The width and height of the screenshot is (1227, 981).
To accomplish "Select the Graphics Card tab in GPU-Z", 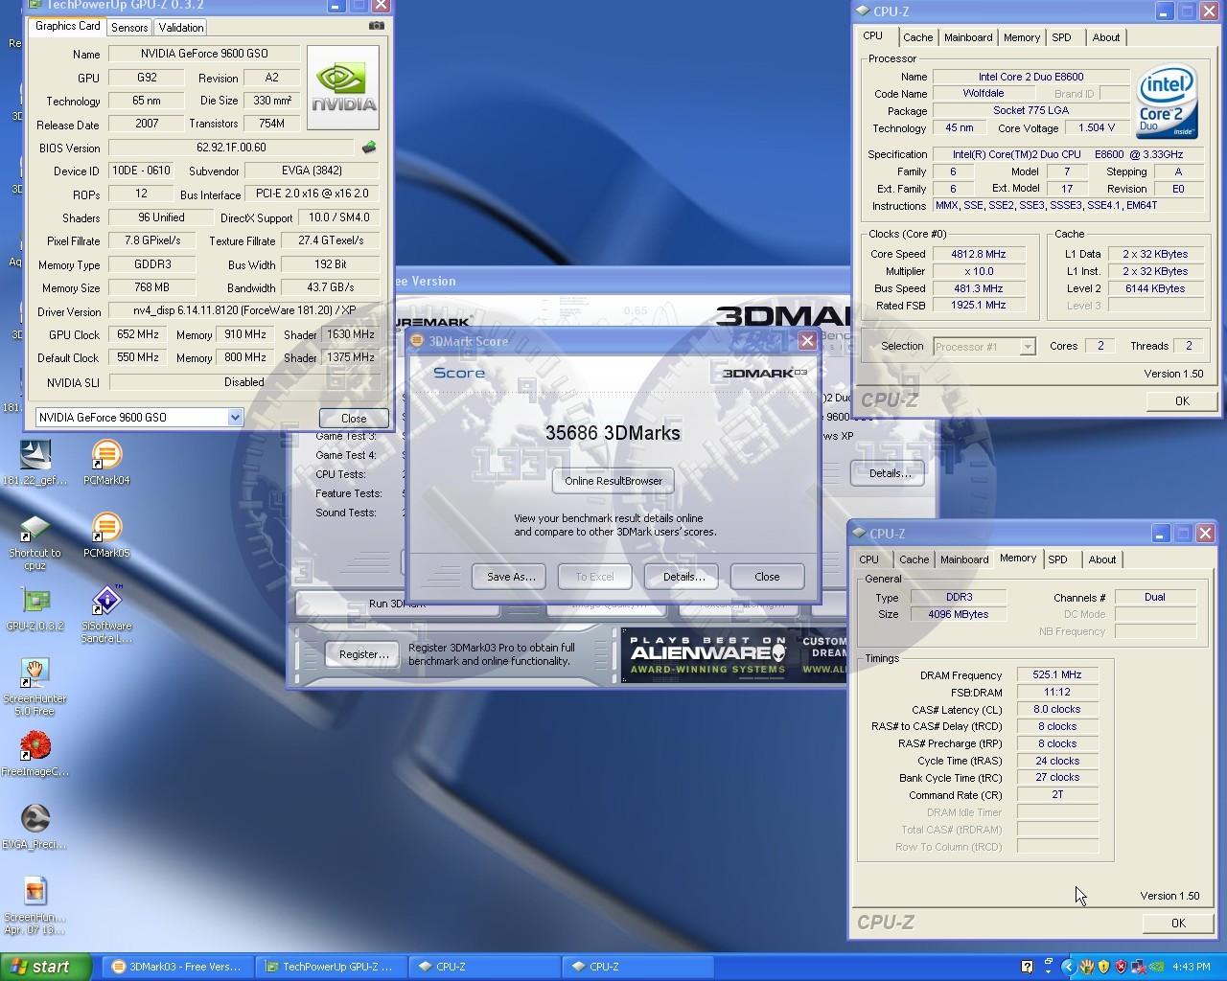I will point(67,26).
